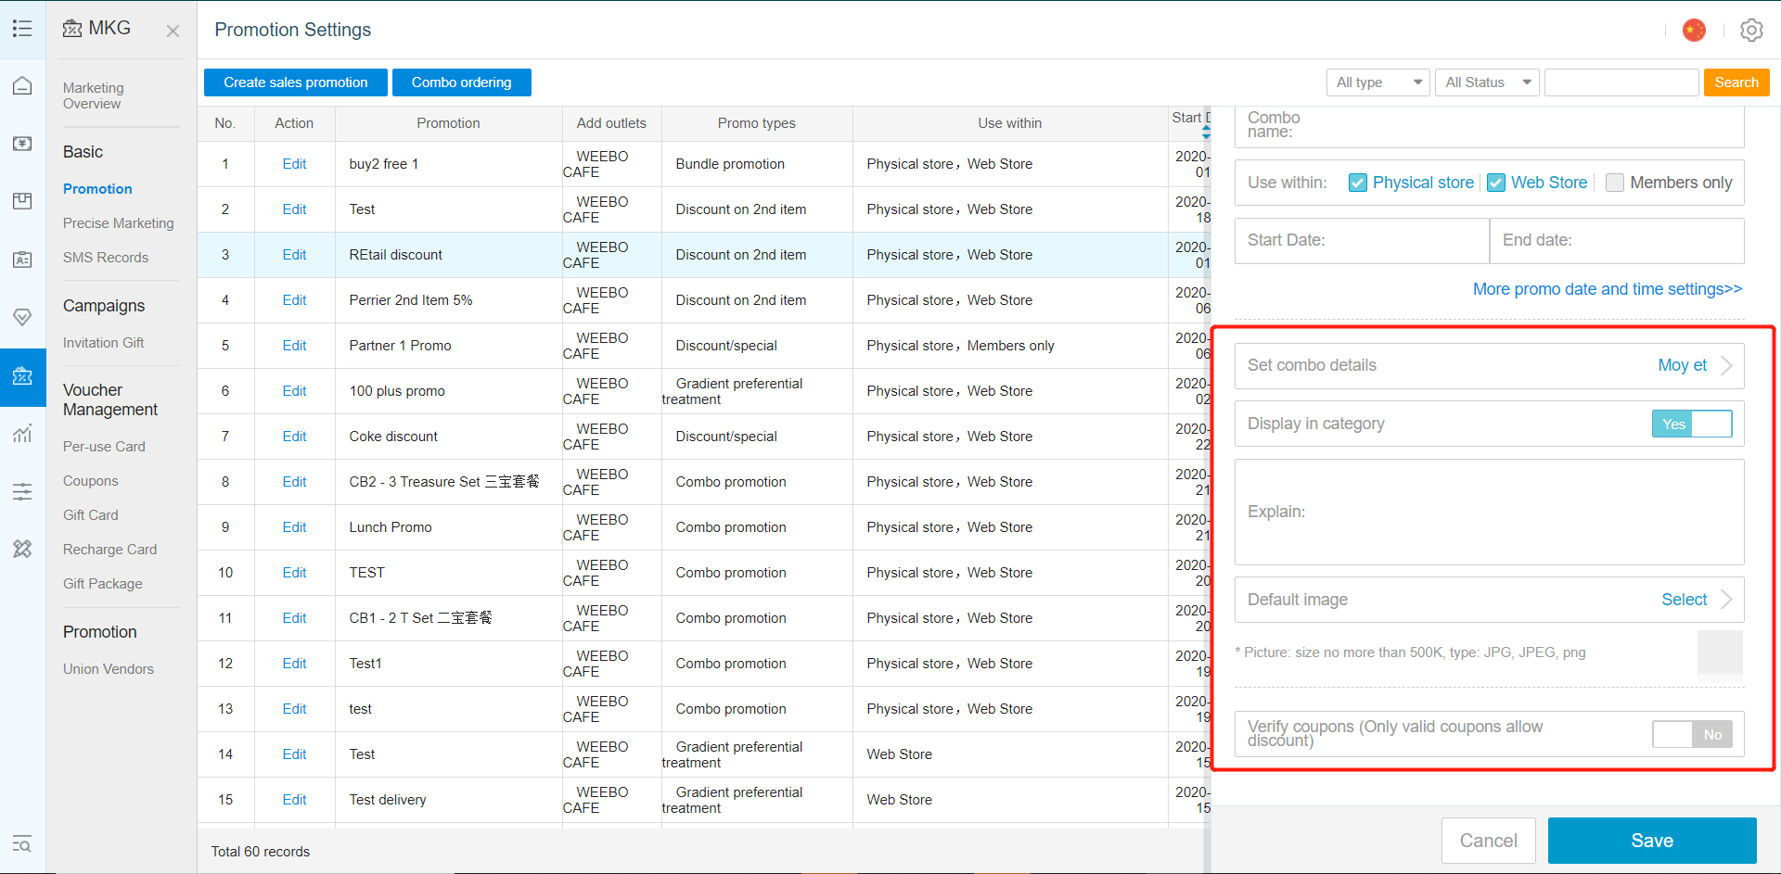Open the sliders settings icon in left rail
This screenshot has width=1781, height=874.
(x=22, y=491)
